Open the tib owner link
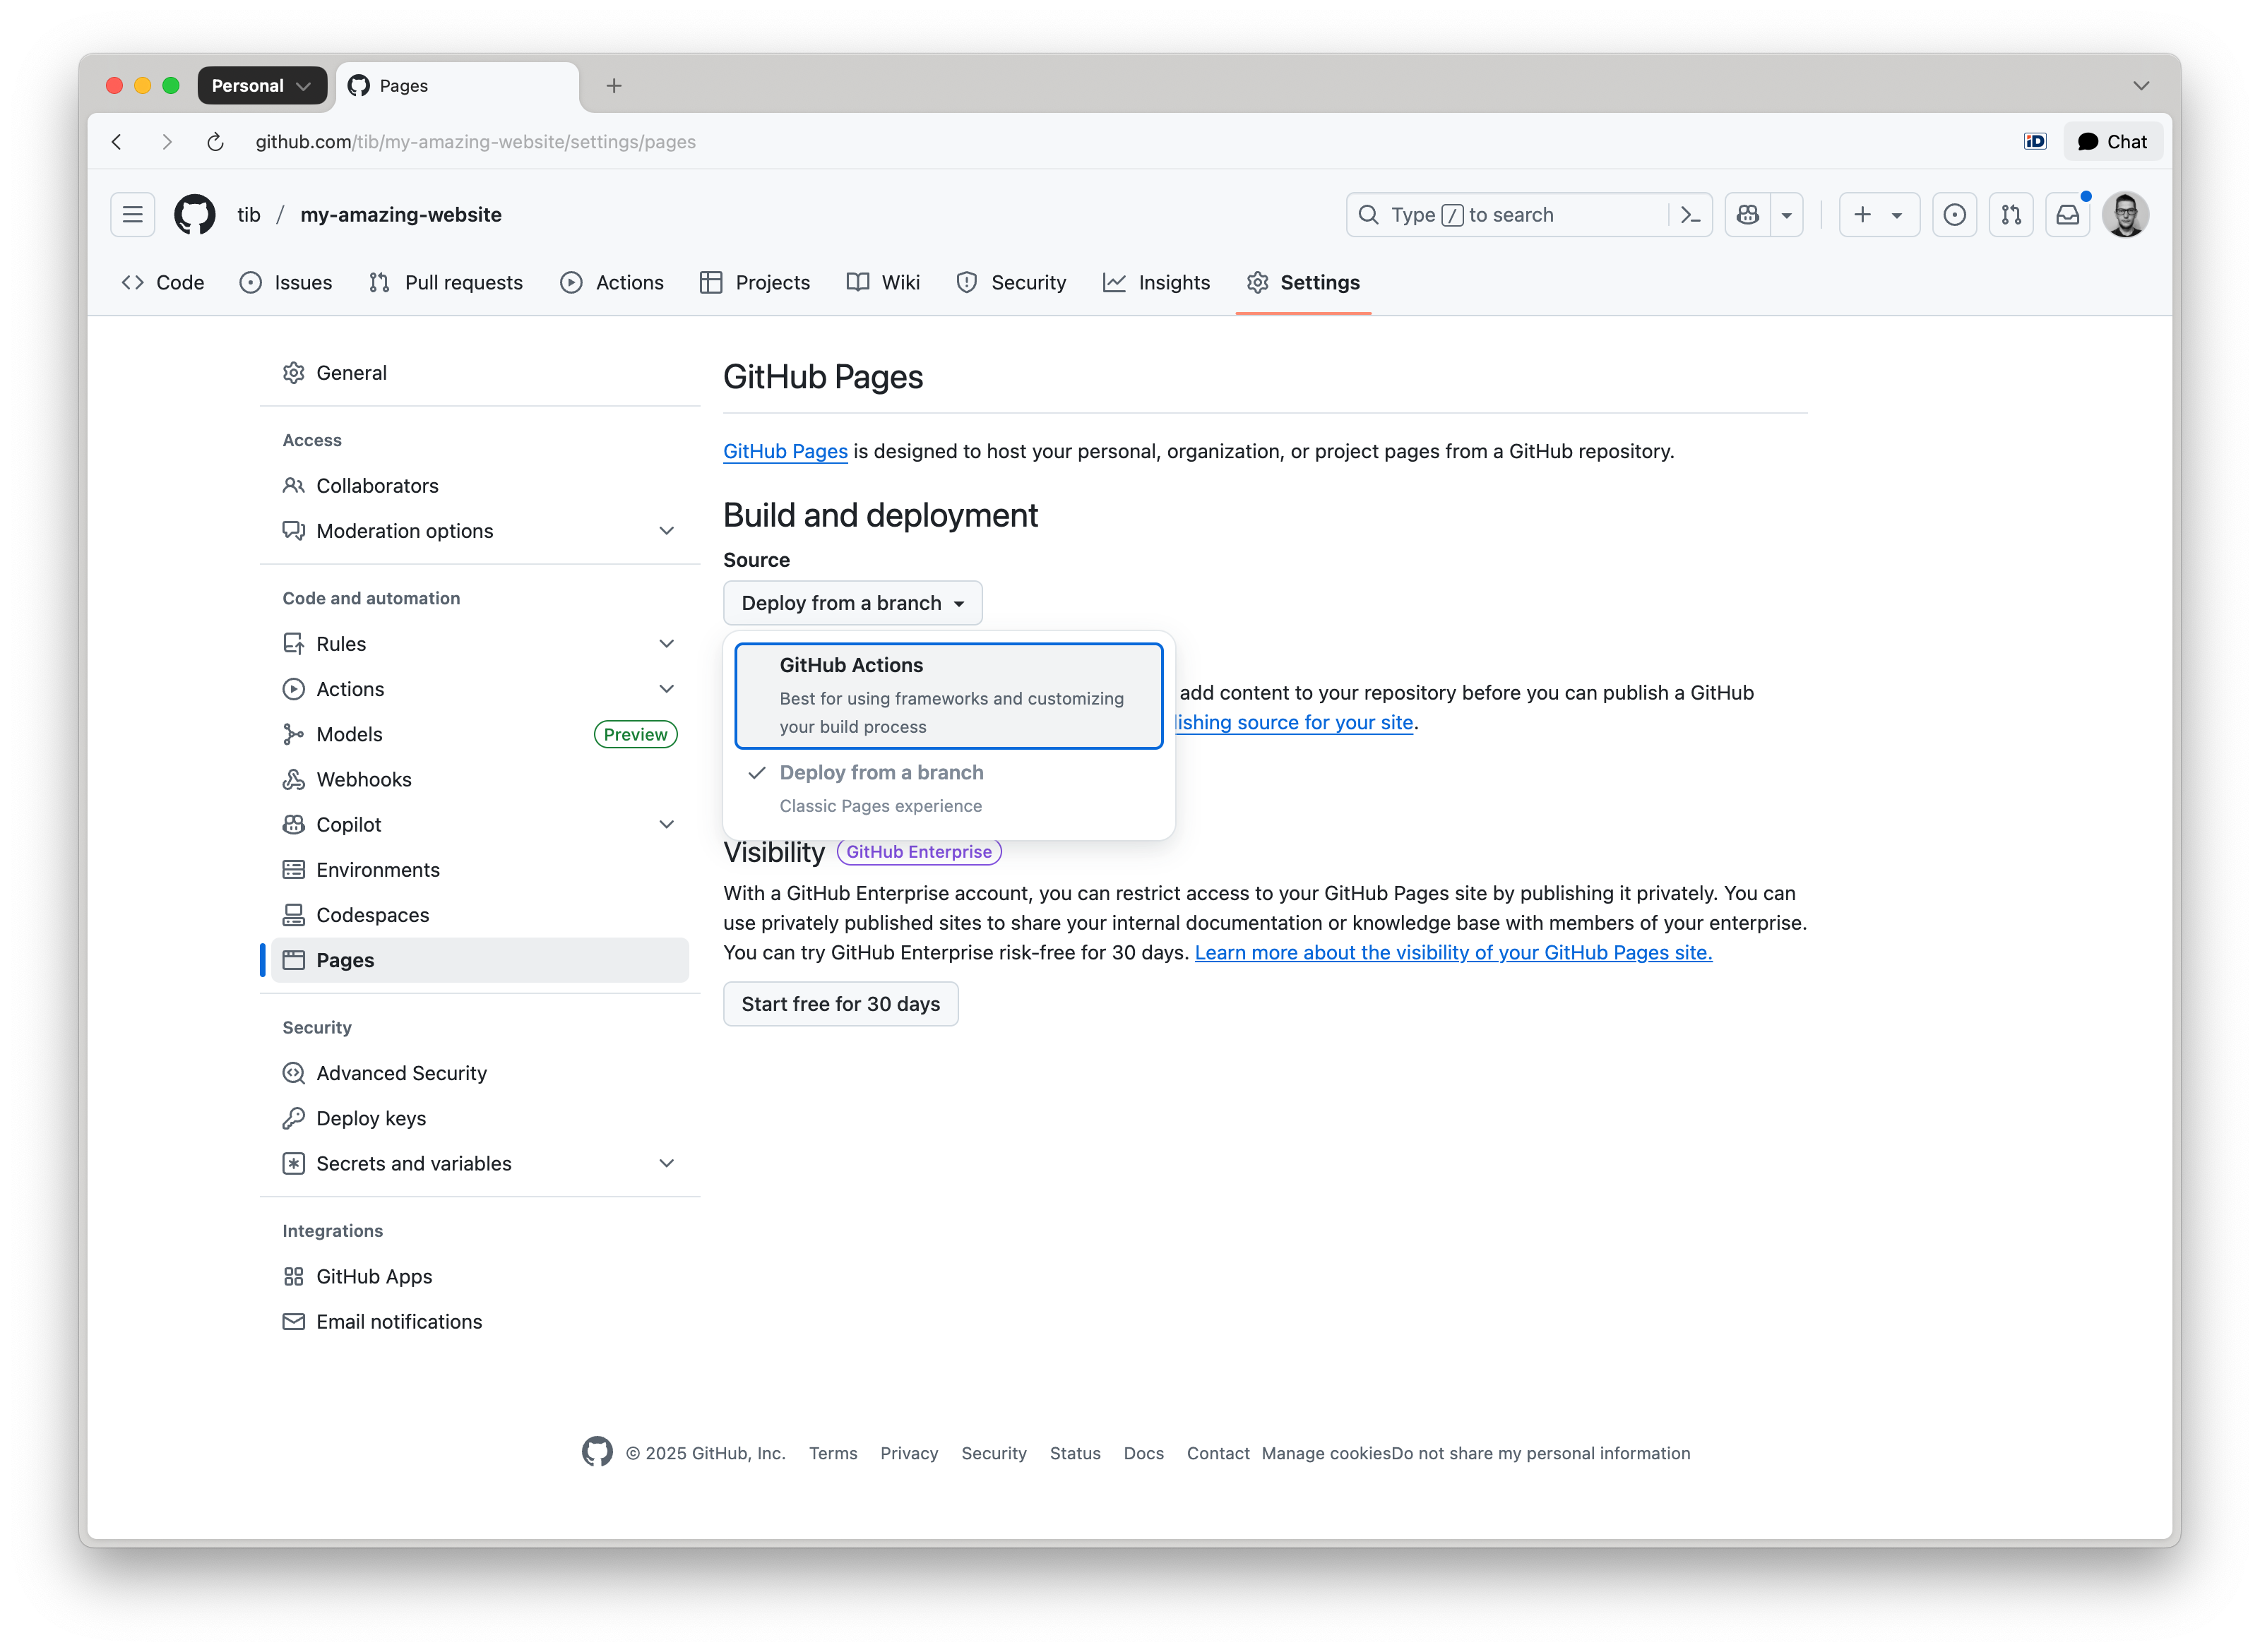Viewport: 2260px width, 1652px height. tap(249, 215)
